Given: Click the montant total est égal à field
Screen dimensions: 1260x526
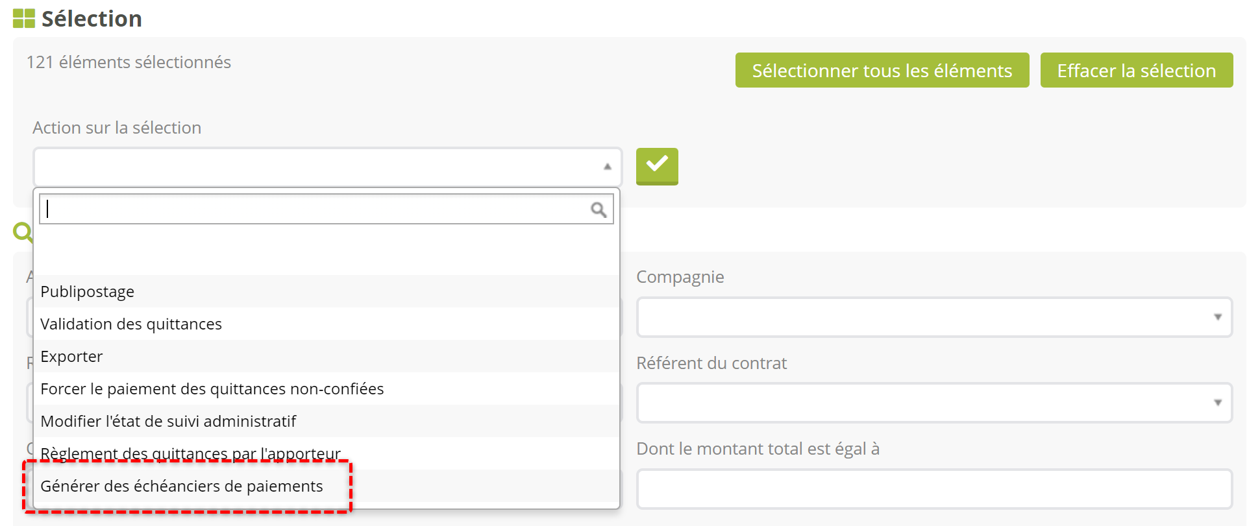Looking at the screenshot, I should click(934, 488).
